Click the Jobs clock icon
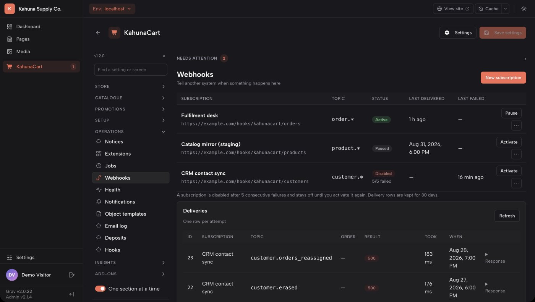 (99, 166)
